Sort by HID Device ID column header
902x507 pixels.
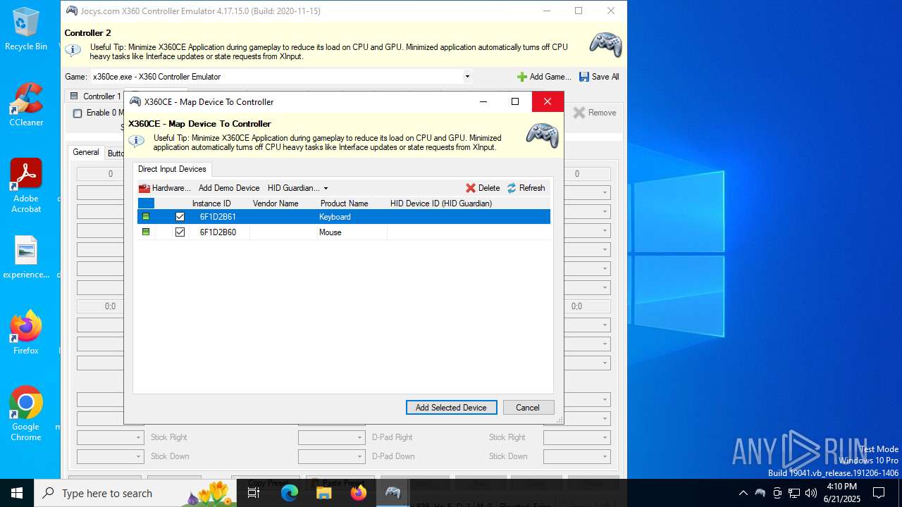pyautogui.click(x=441, y=204)
